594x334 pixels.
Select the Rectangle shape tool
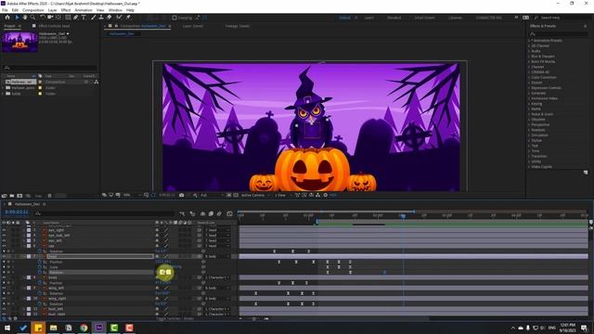[68, 18]
